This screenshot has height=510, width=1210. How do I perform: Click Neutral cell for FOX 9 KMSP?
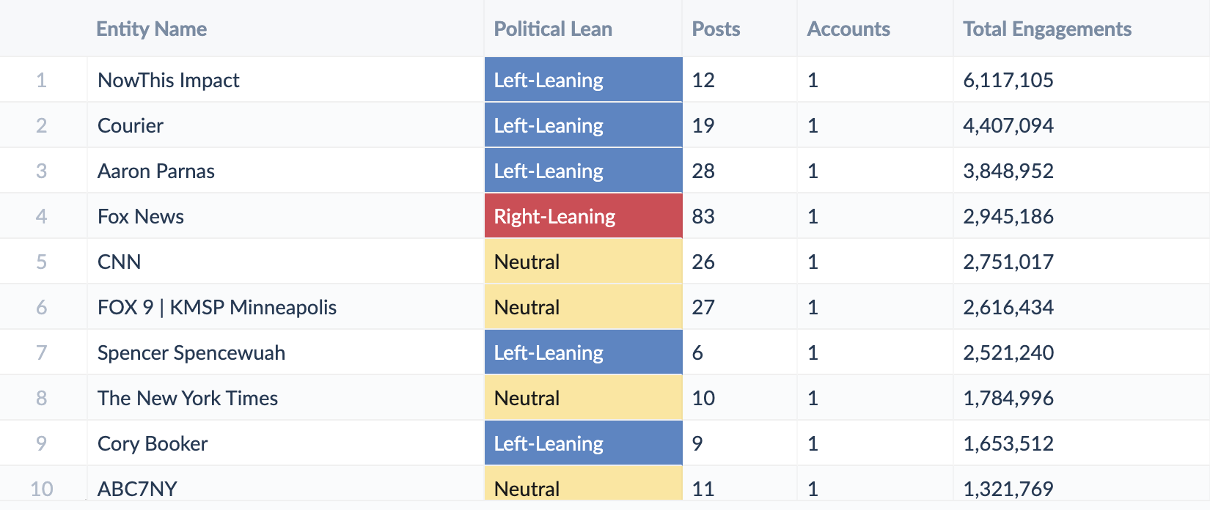click(584, 307)
